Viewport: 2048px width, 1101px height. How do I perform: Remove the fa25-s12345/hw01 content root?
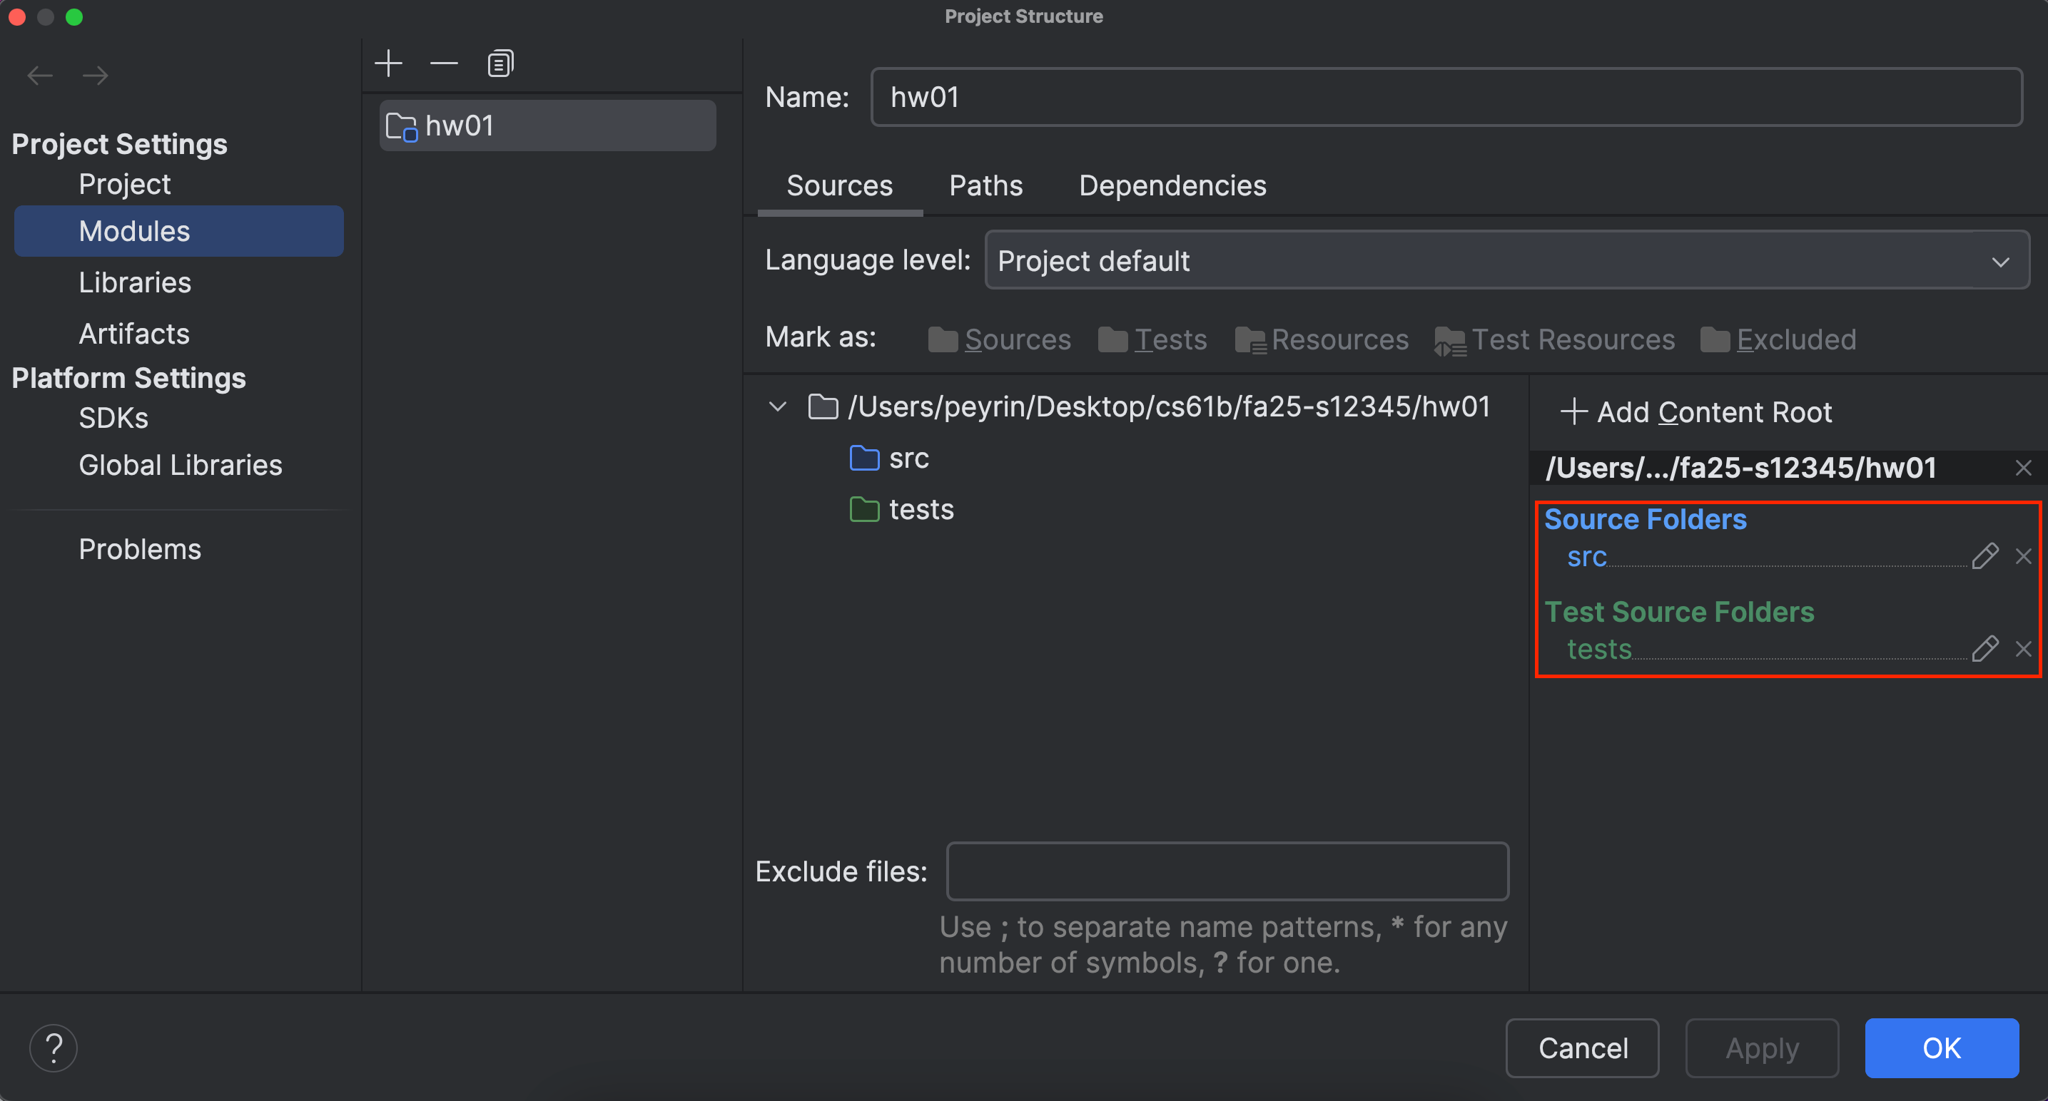click(x=2023, y=467)
